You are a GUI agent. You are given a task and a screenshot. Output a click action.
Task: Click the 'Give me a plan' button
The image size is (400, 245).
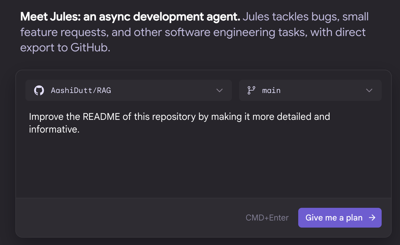pos(340,218)
